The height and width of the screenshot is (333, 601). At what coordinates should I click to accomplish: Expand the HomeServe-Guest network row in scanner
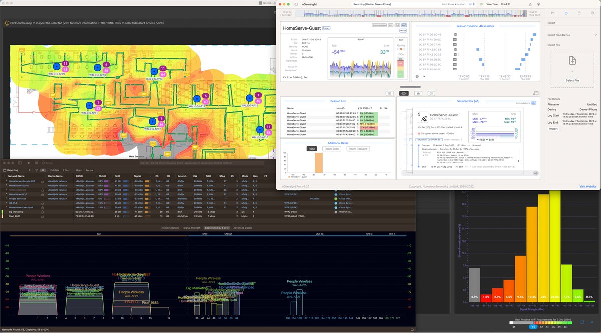pos(6,185)
